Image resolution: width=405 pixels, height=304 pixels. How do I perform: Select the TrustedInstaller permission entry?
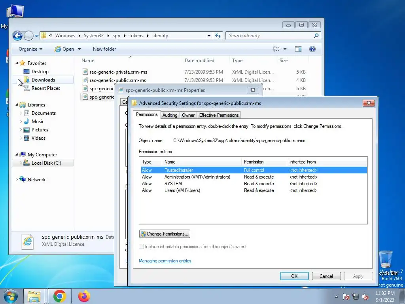[x=254, y=170]
